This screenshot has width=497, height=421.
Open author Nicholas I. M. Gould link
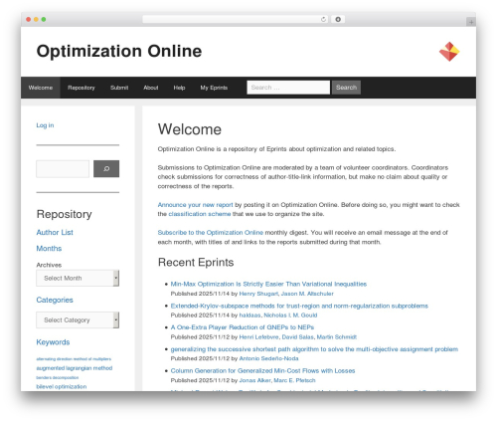pyautogui.click(x=290, y=316)
